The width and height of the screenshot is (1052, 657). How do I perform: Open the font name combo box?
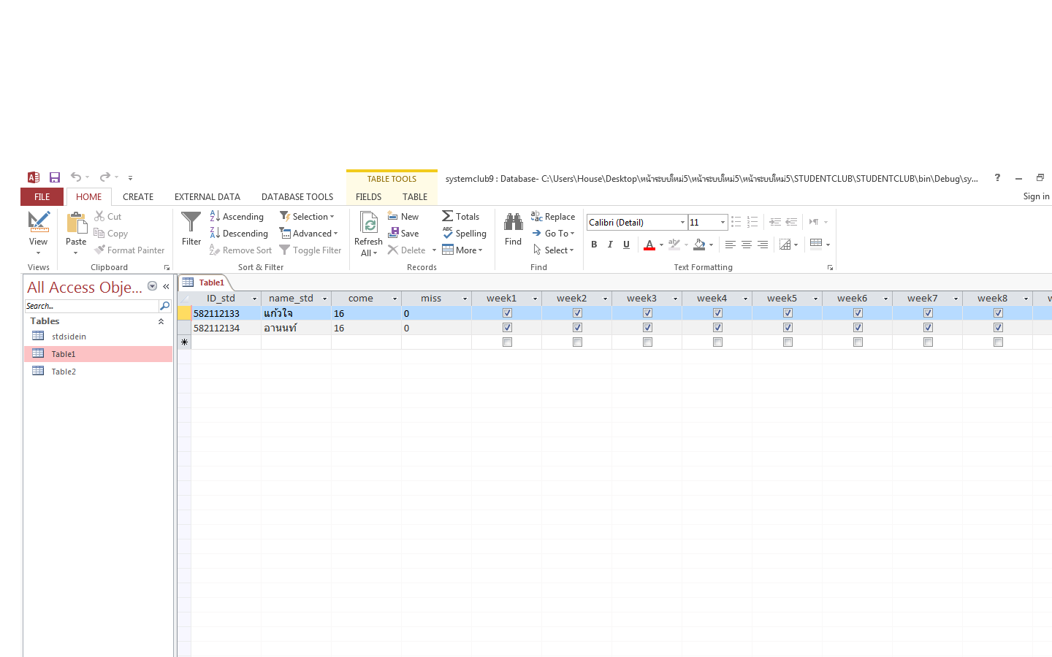(682, 223)
